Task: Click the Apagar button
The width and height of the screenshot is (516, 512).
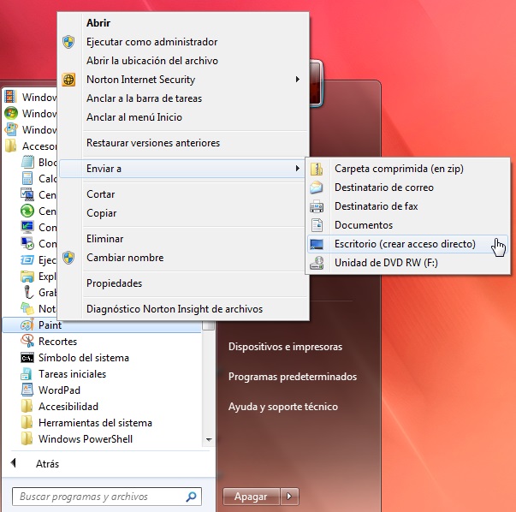Action: [251, 497]
